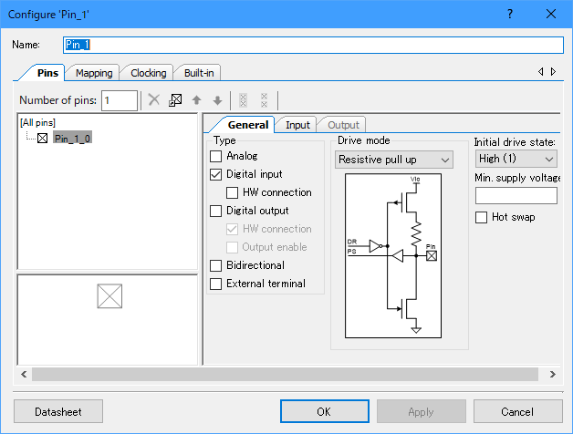Click the Min. supply voltage field
This screenshot has width=573, height=434.
pyautogui.click(x=516, y=195)
